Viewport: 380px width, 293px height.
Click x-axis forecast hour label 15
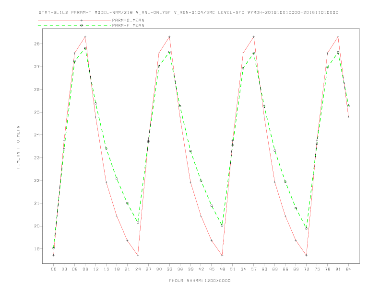pos(106,269)
